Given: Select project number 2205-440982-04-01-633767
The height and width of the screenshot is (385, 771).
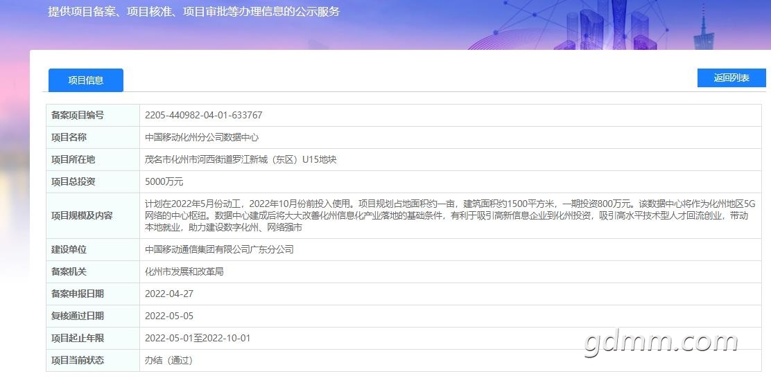Looking at the screenshot, I should [x=204, y=116].
